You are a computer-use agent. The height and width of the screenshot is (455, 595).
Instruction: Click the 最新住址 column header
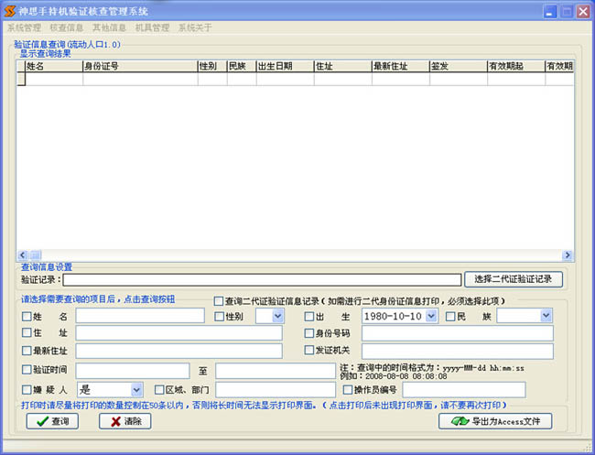click(401, 66)
